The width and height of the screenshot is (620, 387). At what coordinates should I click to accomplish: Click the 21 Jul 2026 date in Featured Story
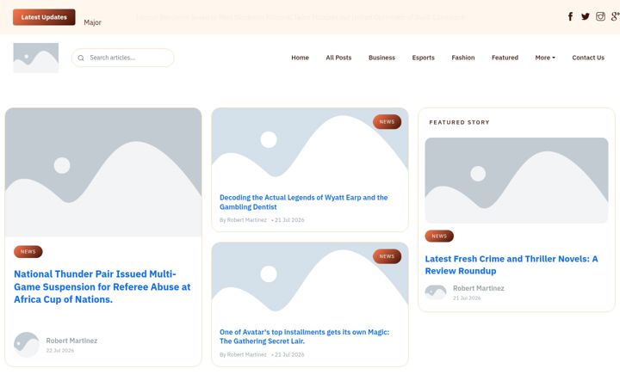467,298
